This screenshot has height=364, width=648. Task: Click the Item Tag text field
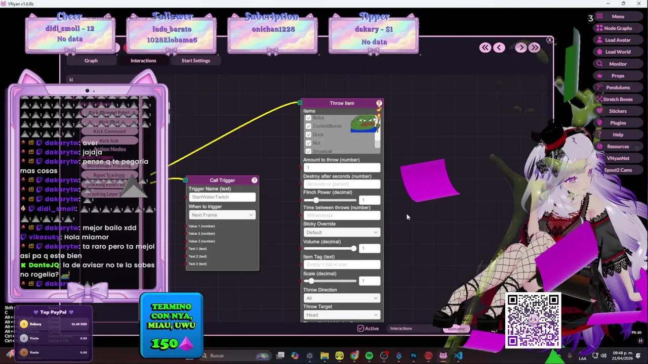pos(341,264)
